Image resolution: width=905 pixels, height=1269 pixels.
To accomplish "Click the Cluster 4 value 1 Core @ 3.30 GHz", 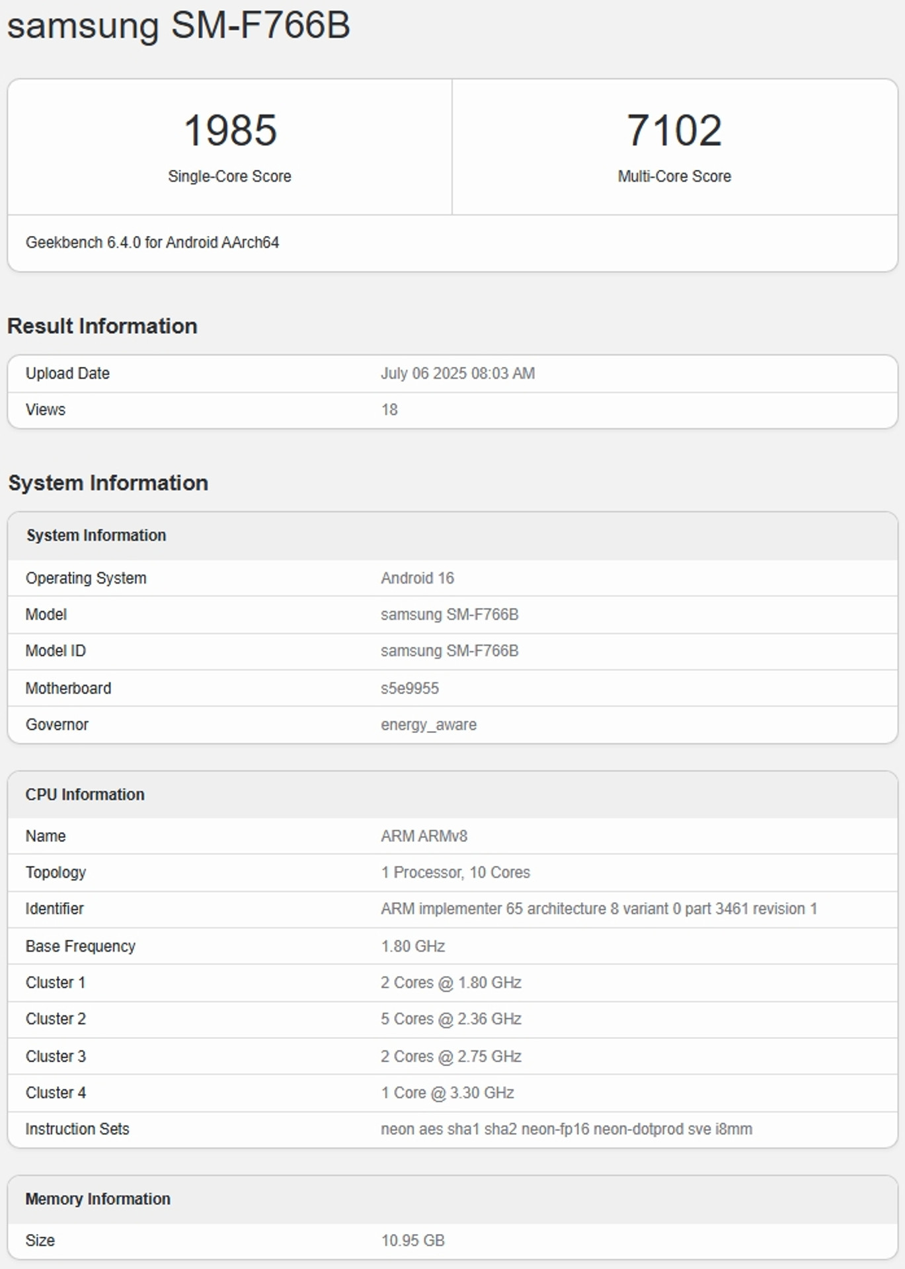I will click(447, 1093).
